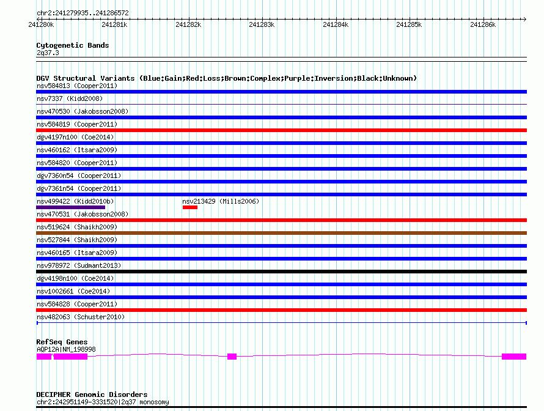Select the rightmost AQP12A exon block
This screenshot has width=544, height=411.
(513, 356)
